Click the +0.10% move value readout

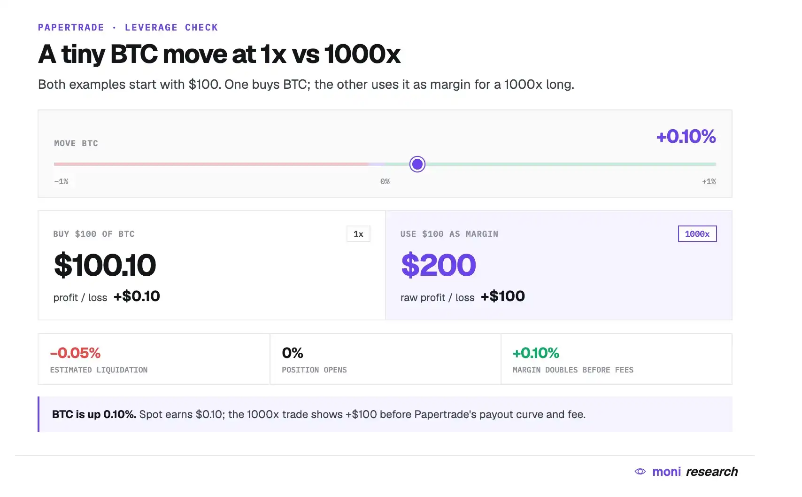[x=686, y=137]
